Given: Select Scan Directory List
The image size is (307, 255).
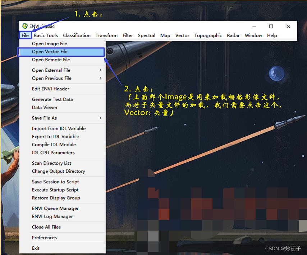Looking at the screenshot, I should coord(62,163).
